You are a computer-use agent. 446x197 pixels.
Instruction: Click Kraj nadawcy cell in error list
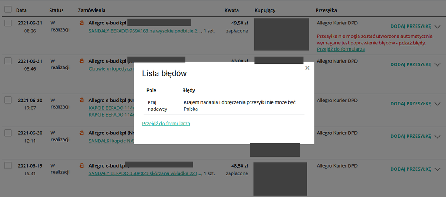coord(157,106)
